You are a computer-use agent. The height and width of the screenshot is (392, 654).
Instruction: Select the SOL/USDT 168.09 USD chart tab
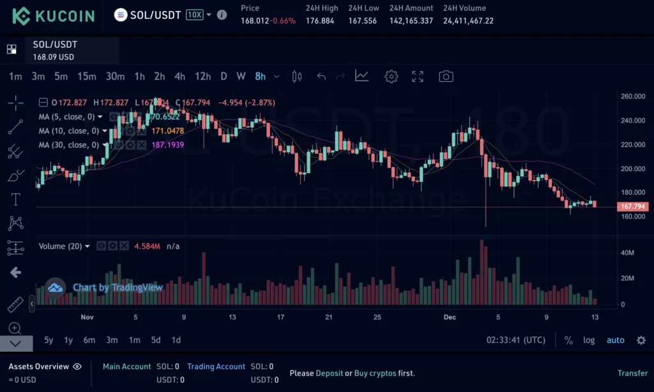point(72,50)
